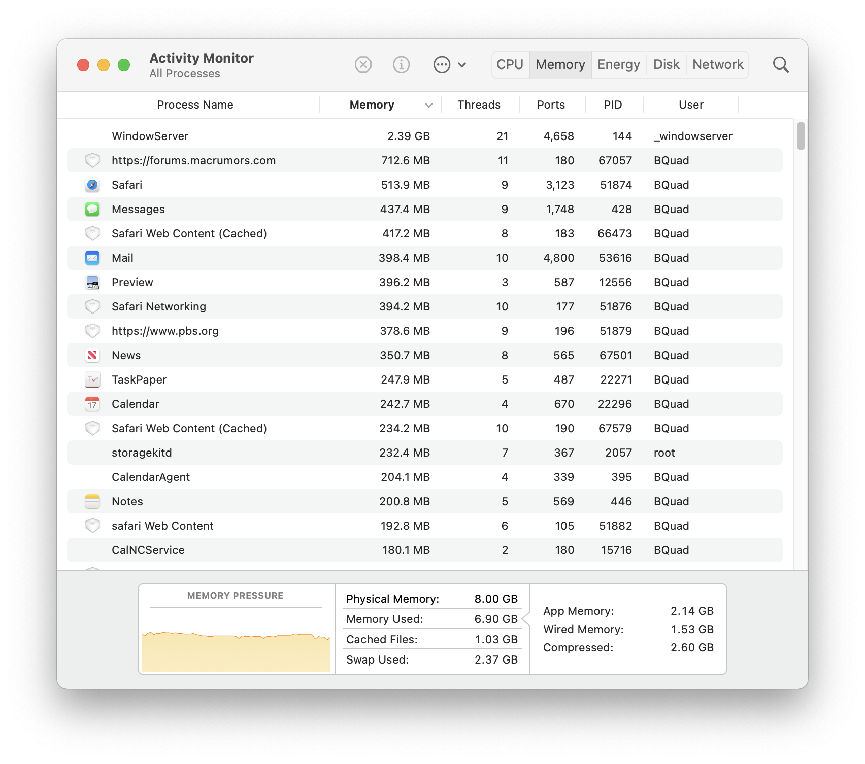
Task: Click the 2.39 GB memory value
Action: tap(409, 136)
